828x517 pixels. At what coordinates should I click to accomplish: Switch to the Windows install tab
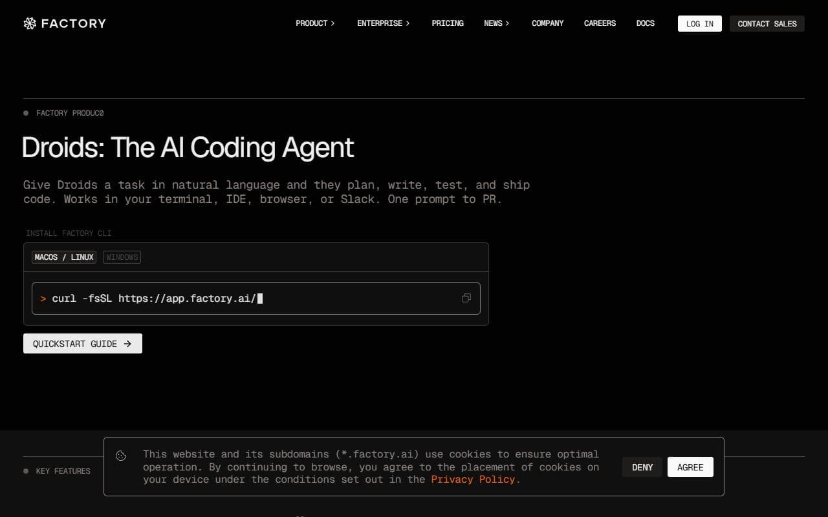click(122, 257)
